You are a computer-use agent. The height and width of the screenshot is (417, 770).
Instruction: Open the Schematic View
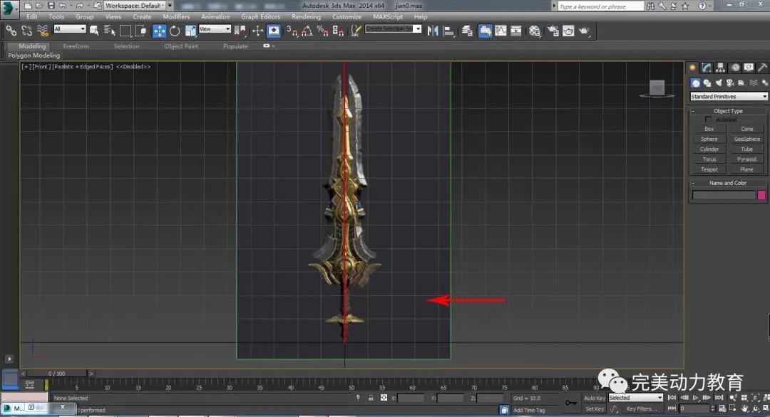(516, 31)
